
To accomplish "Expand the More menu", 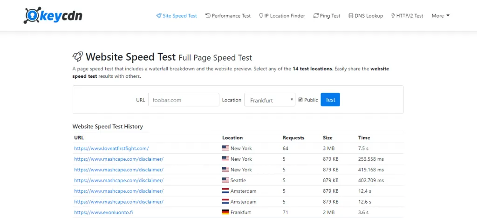I will click(440, 16).
